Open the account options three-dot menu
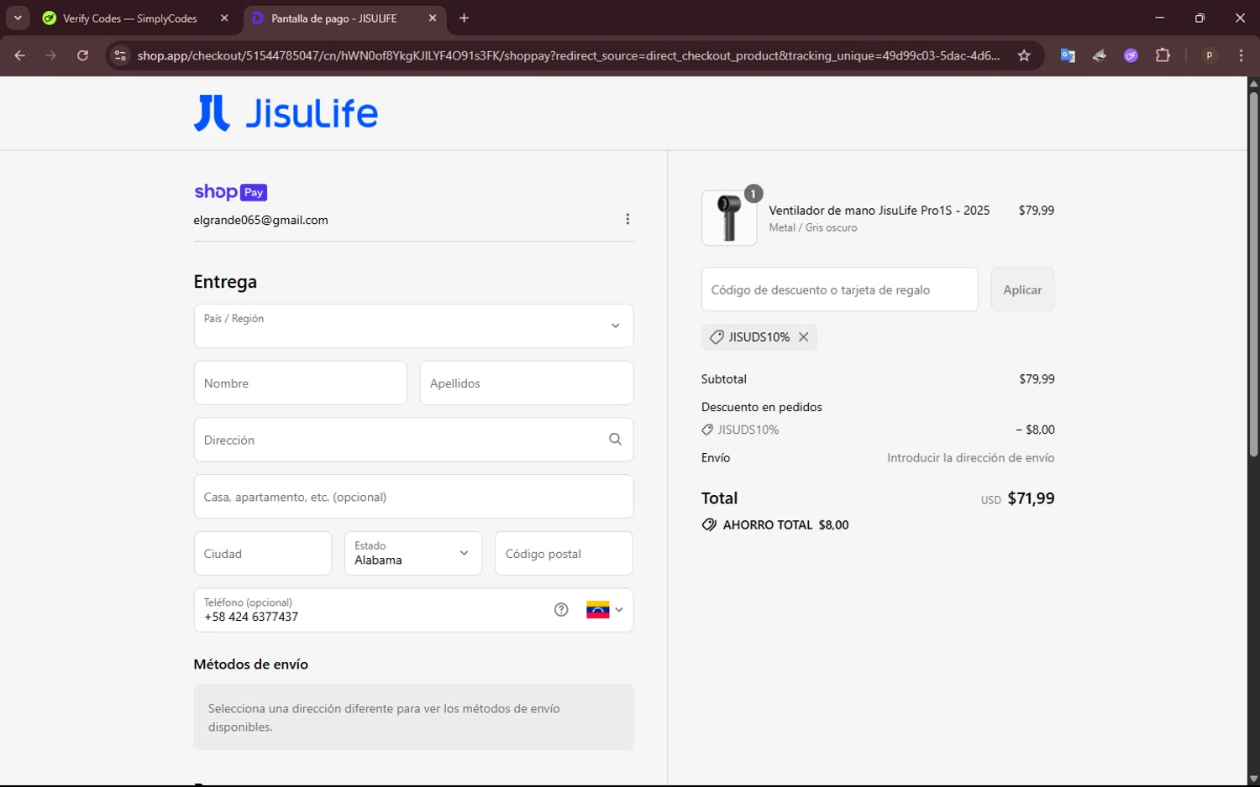The height and width of the screenshot is (787, 1260). 627,219
